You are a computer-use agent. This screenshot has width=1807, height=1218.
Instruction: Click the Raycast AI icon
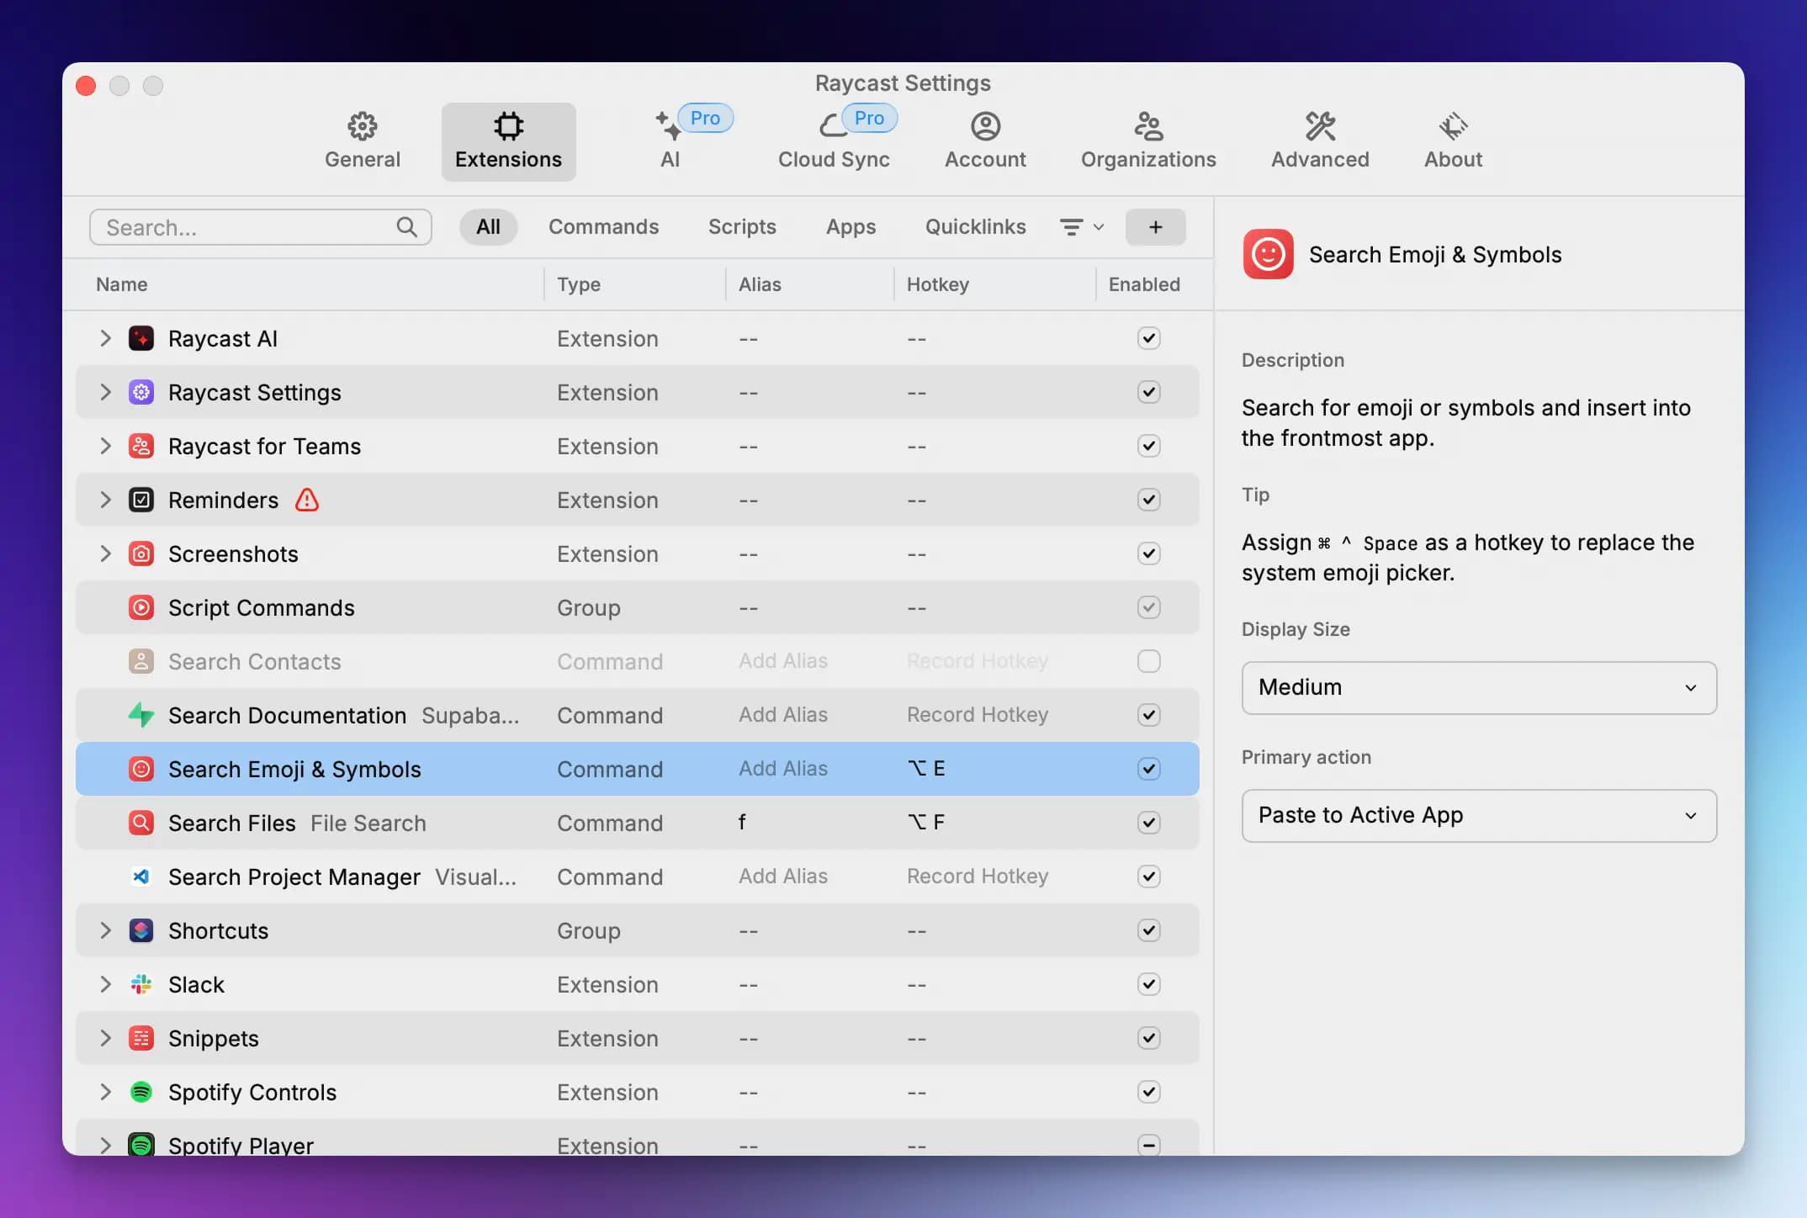point(141,338)
